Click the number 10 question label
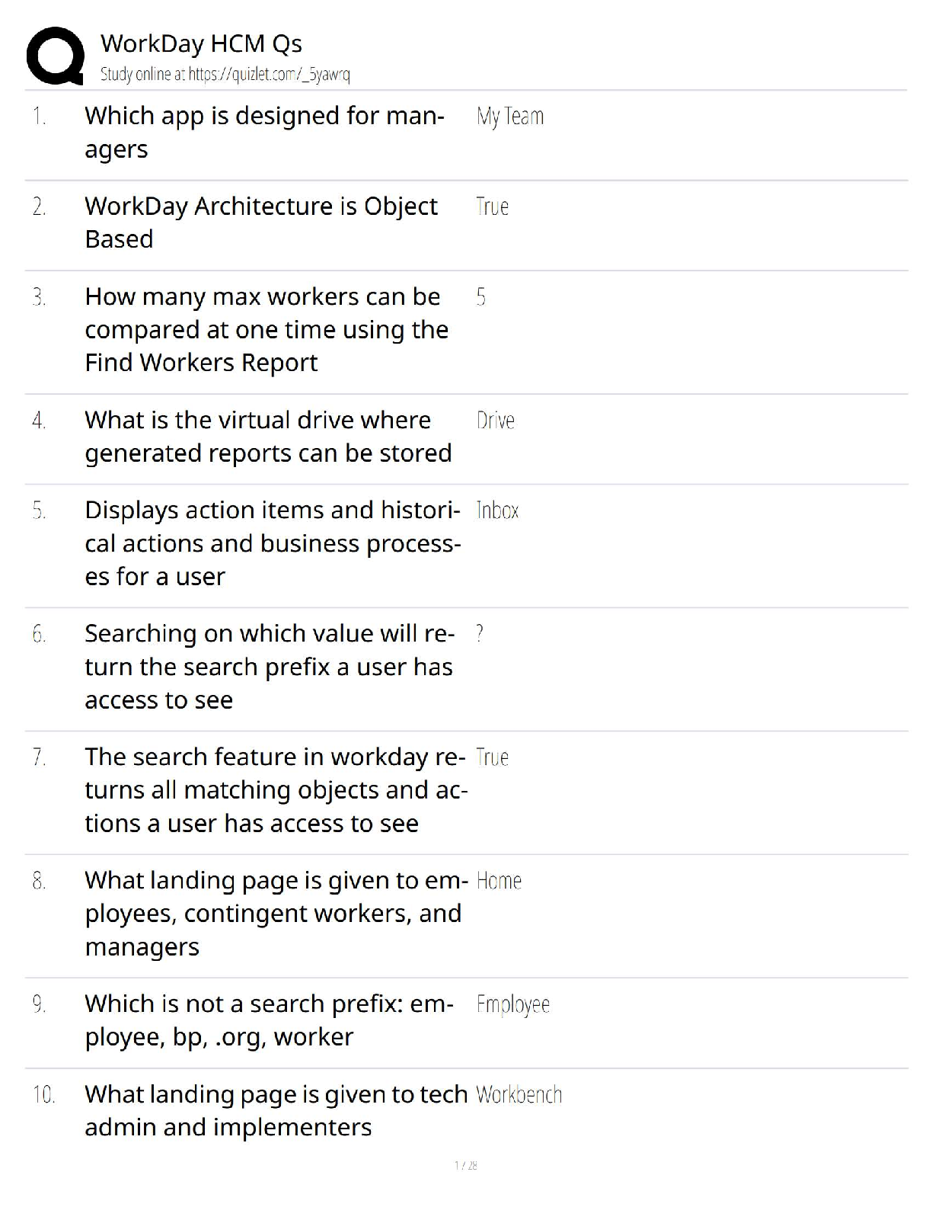932x1207 pixels. [43, 1095]
